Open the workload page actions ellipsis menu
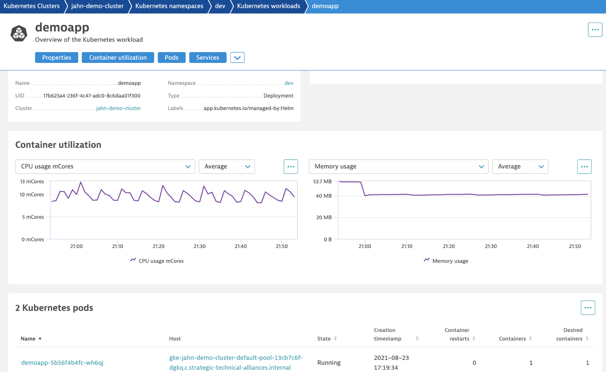The width and height of the screenshot is (606, 372). (595, 29)
